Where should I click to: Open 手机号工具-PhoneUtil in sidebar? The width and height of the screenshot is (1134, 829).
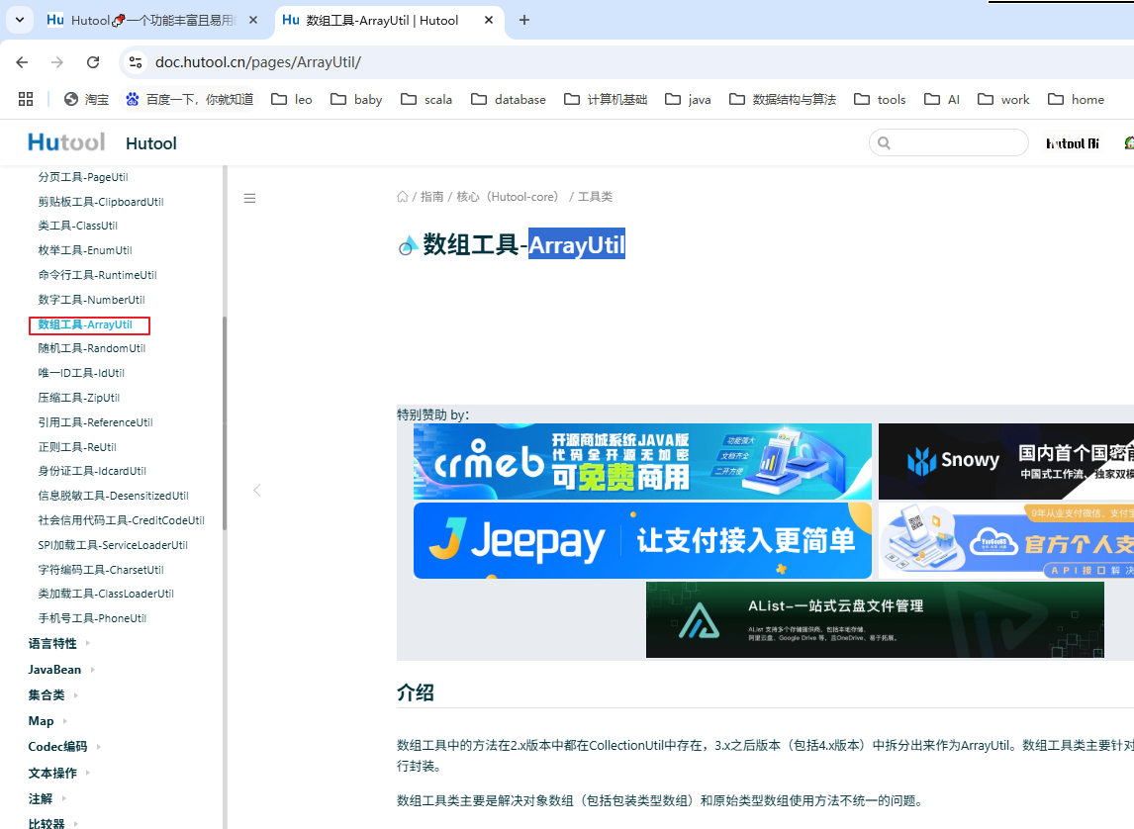[93, 618]
